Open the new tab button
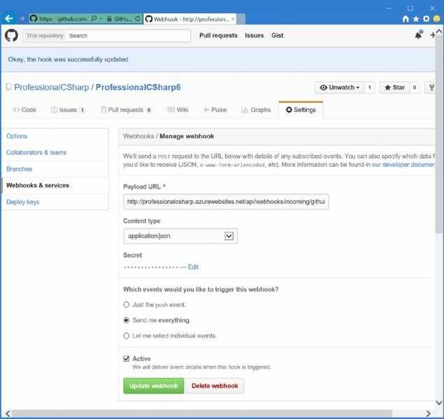 (241, 19)
